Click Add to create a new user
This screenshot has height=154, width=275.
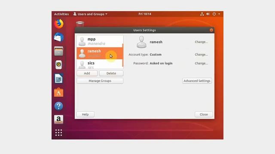coord(87,73)
